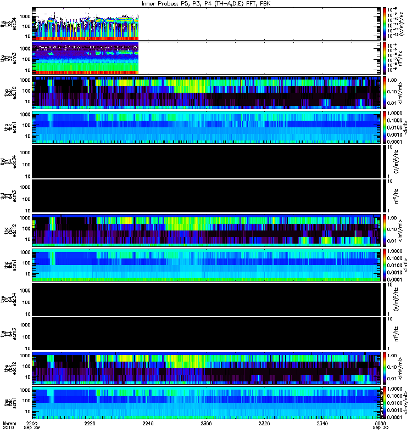Click the 'thd fff 64 scm3' y-axis label
This screenshot has height=439, width=412.
click(9, 196)
